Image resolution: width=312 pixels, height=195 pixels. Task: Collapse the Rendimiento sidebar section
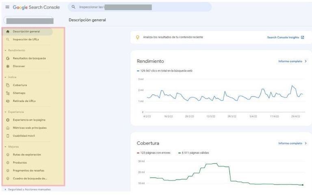(x=5, y=50)
